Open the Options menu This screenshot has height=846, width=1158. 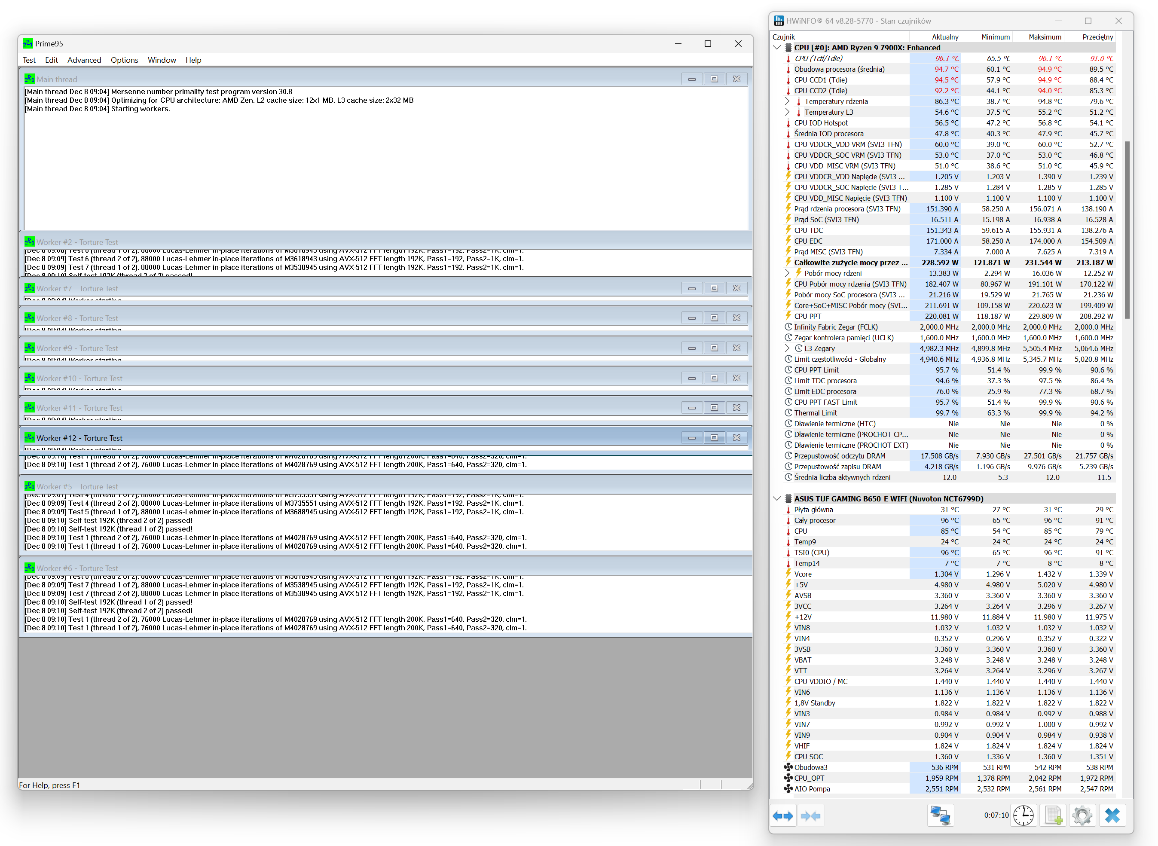click(x=124, y=60)
